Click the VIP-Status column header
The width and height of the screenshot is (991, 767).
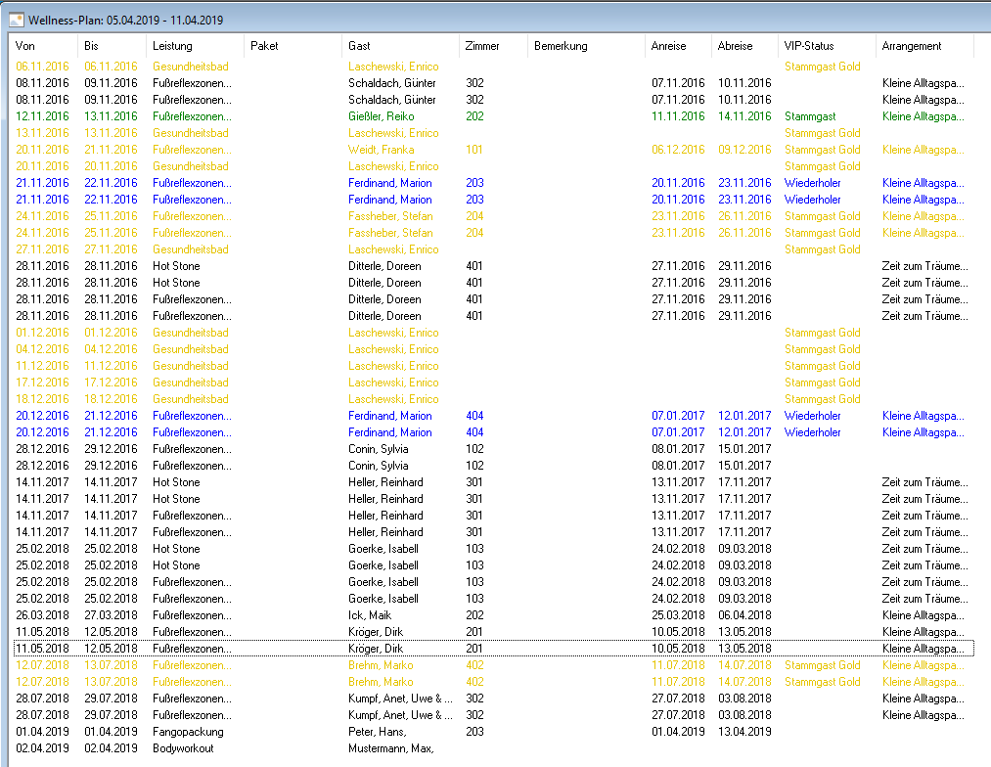(x=827, y=46)
